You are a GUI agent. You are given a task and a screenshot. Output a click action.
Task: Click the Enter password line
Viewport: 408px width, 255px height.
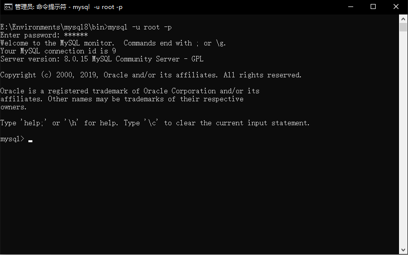click(x=44, y=35)
